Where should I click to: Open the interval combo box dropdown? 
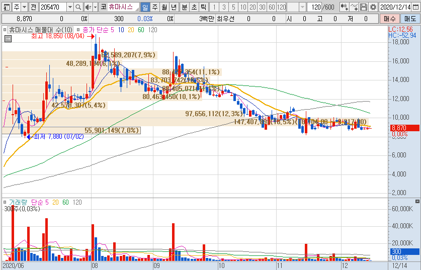click(303, 7)
